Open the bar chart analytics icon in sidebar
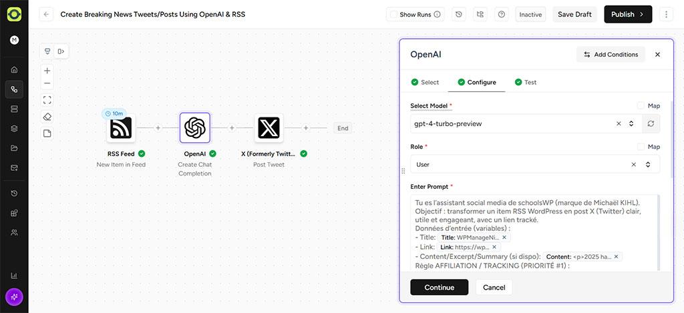 click(x=14, y=276)
